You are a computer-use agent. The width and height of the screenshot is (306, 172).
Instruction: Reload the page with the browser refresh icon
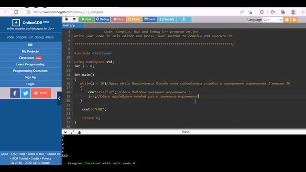pos(16,12)
